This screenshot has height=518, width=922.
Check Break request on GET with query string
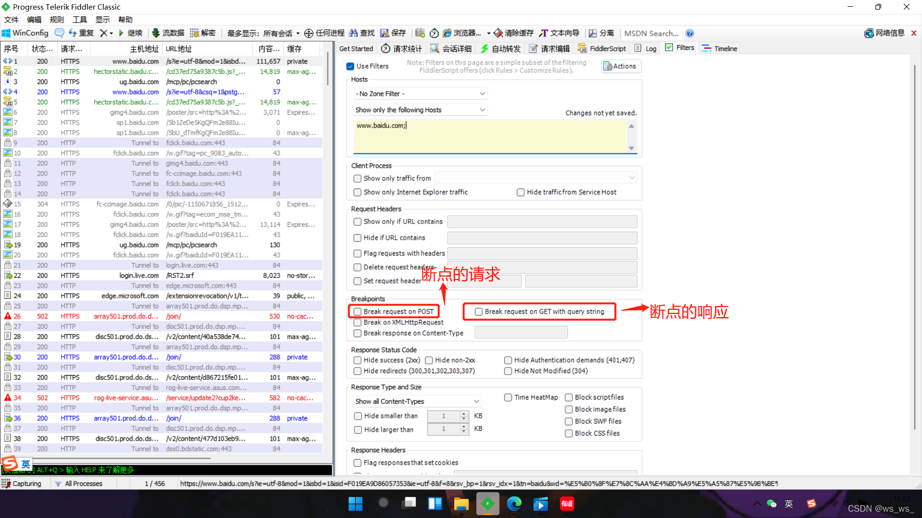pyautogui.click(x=479, y=312)
